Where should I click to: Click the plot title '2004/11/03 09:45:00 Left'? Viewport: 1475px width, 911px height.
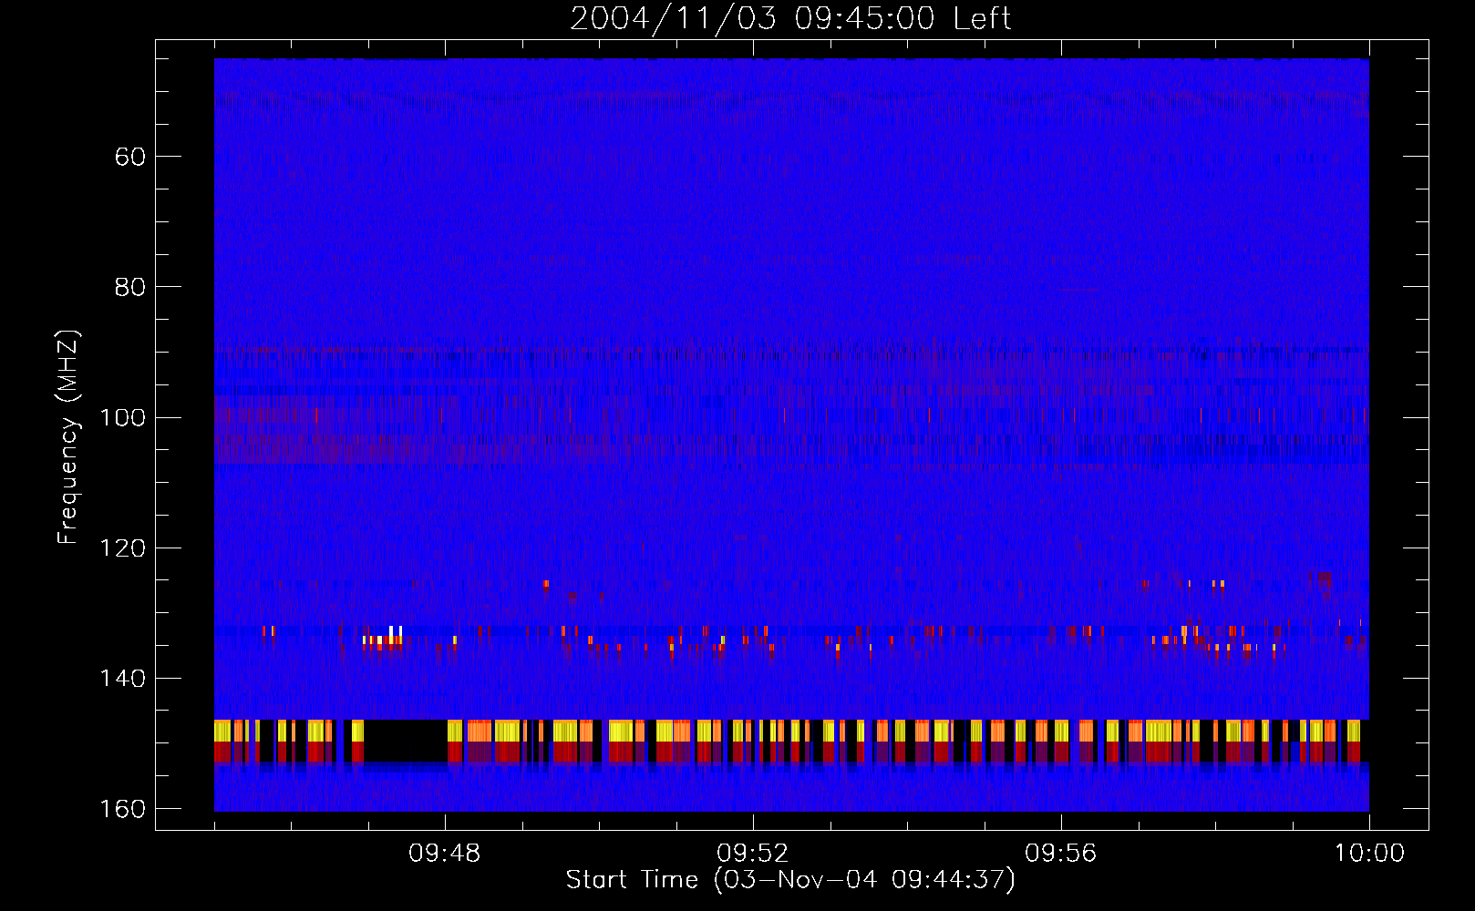[790, 18]
